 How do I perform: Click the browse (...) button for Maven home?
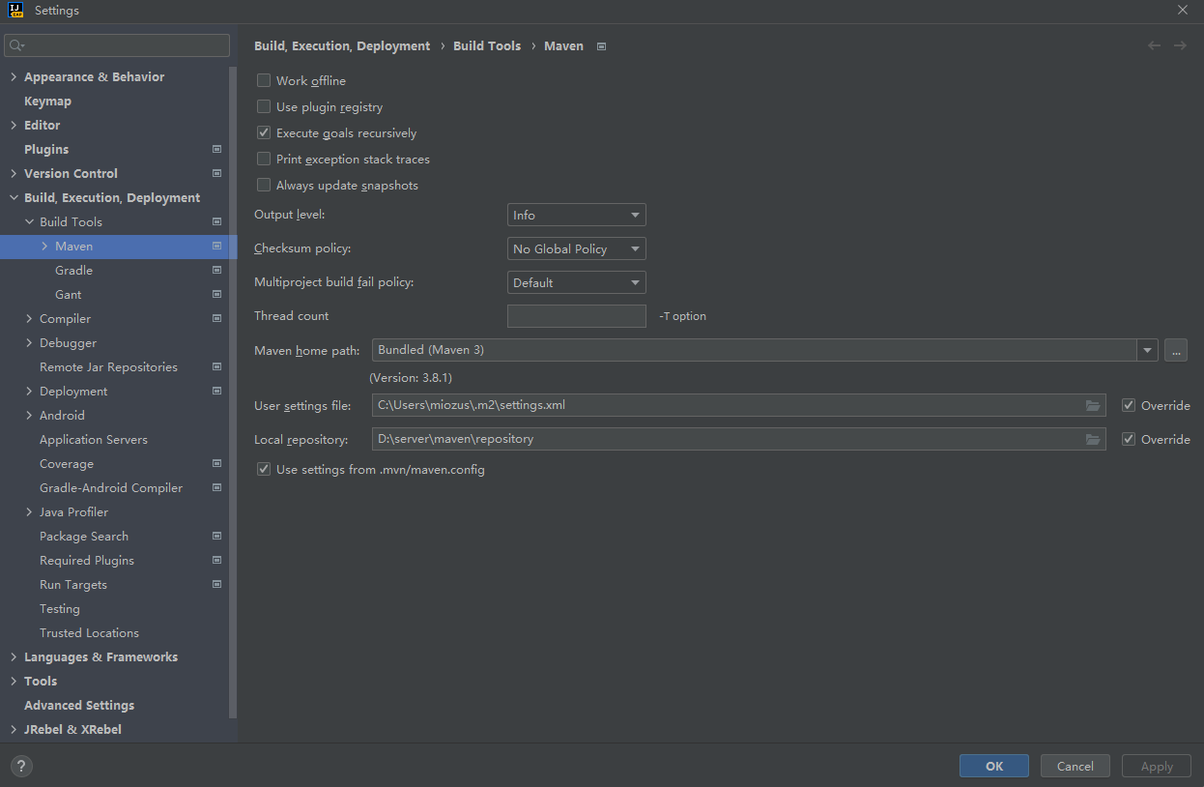(x=1176, y=350)
